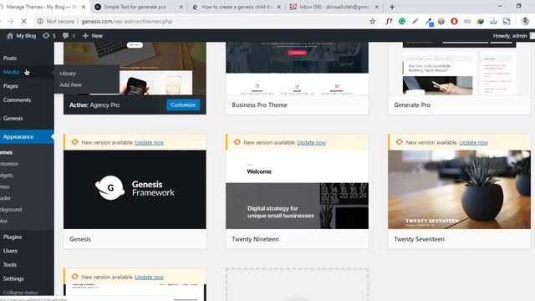Go forward with browser arrow
Image resolution: width=535 pixels, height=301 pixels.
[11, 21]
